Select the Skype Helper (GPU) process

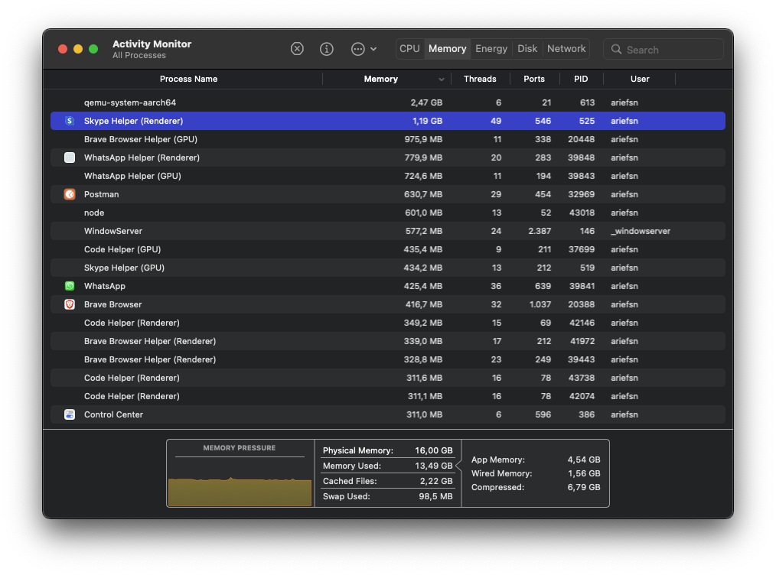(x=124, y=268)
